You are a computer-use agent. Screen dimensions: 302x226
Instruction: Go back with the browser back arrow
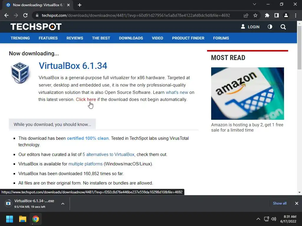tap(6, 15)
